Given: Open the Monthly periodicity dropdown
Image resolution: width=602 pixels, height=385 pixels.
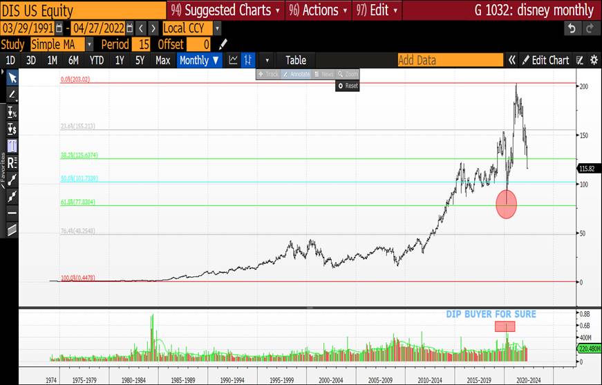Looking at the screenshot, I should coord(199,60).
